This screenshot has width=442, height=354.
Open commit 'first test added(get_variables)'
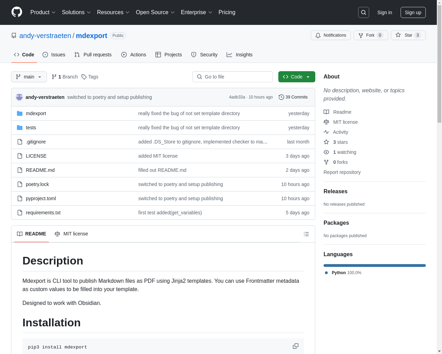pos(170,213)
